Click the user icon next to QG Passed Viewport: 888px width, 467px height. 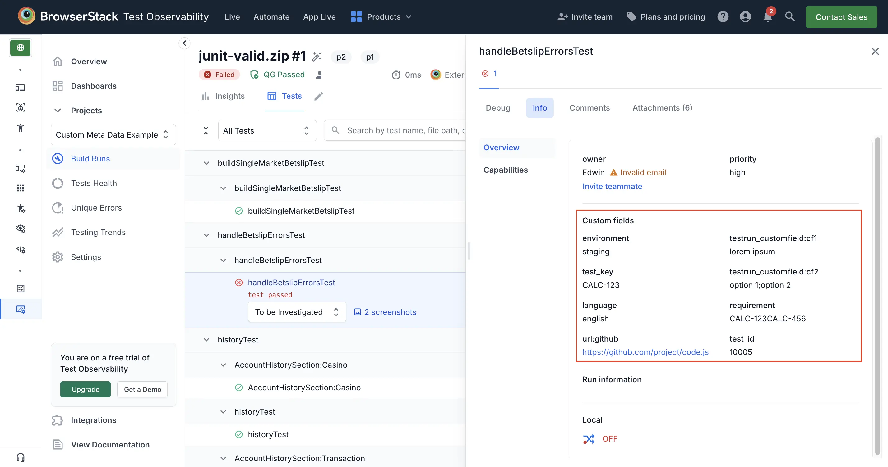click(x=319, y=75)
